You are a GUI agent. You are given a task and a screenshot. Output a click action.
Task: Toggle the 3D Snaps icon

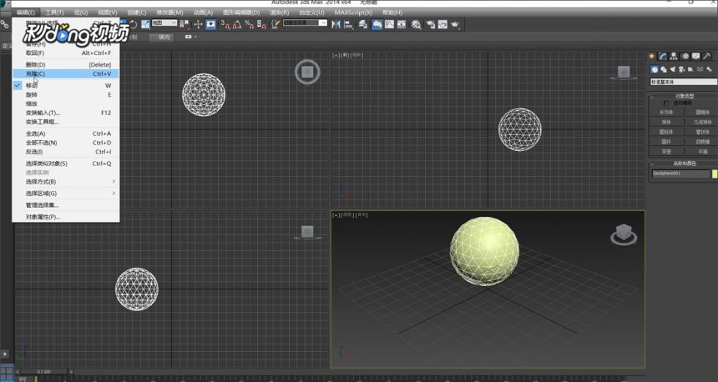(225, 24)
